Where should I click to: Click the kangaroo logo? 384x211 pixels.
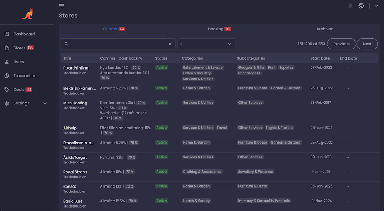click(x=28, y=14)
